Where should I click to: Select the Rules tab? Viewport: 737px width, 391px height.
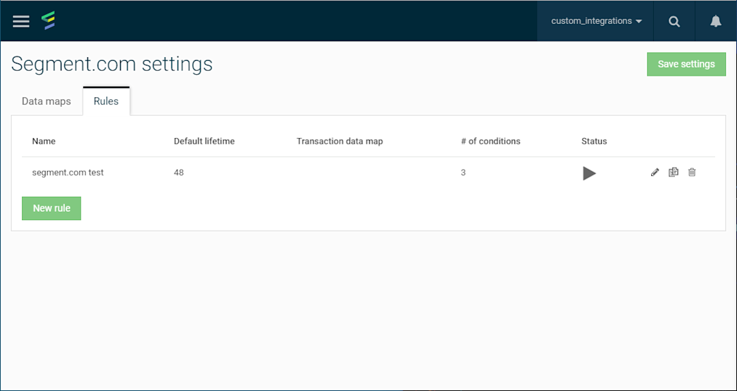coord(106,101)
